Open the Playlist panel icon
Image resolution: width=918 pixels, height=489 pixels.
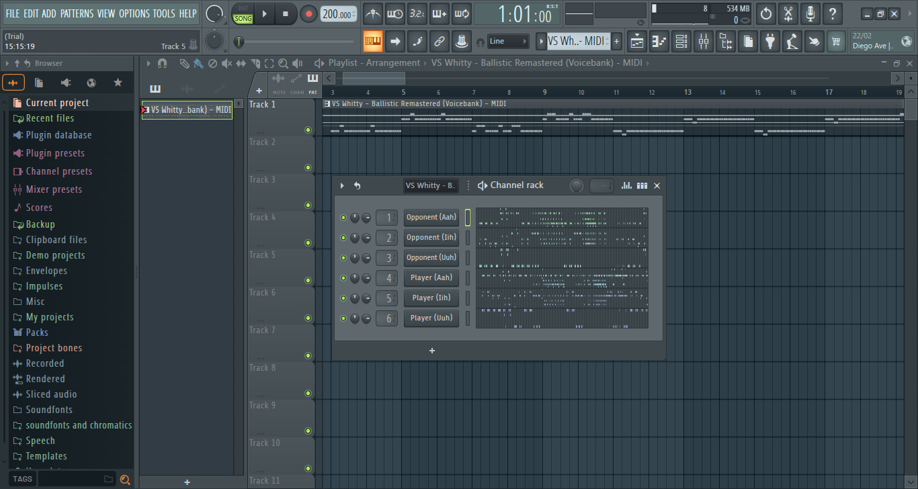click(x=636, y=42)
